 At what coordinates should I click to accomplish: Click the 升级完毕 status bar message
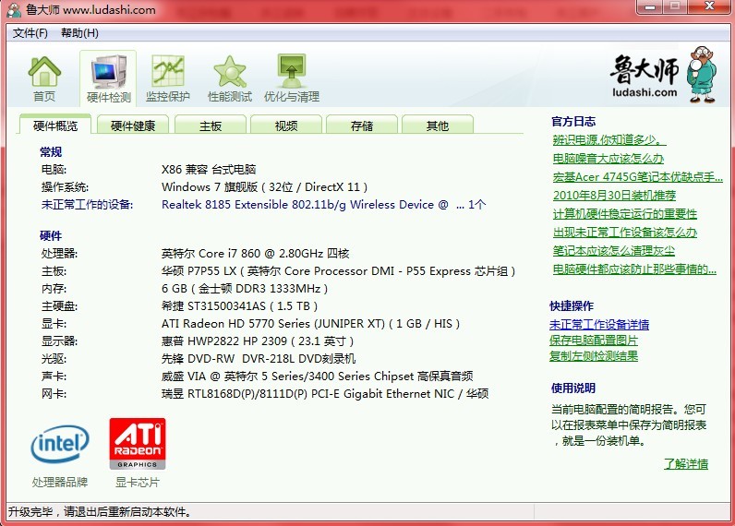pos(100,512)
